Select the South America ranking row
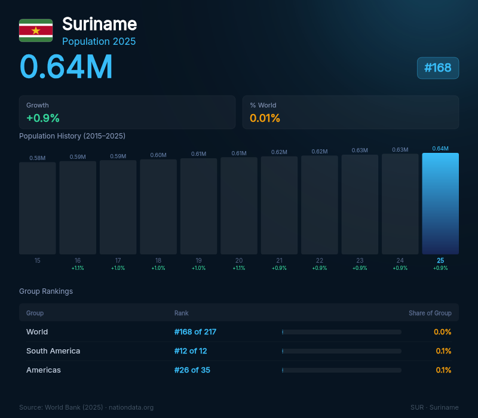Viewport: 478px width, 418px height. click(239, 351)
